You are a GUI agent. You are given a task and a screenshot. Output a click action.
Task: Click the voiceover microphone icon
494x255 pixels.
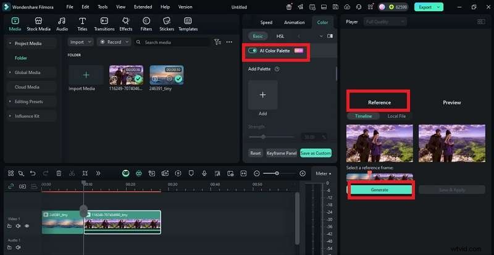204,173
